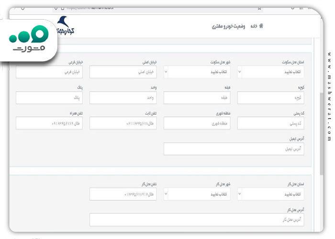Focus the کد پستی field
Screen dimensions: 335x239
pyautogui.click(x=271, y=123)
